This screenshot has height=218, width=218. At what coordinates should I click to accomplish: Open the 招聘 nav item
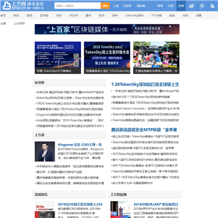click(199, 15)
